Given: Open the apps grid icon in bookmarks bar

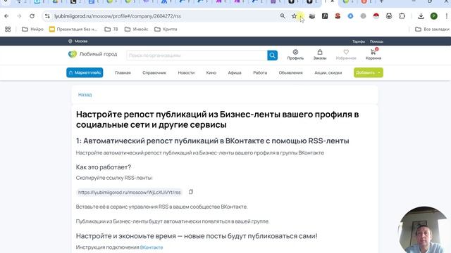Looking at the screenshot, I should [x=8, y=30].
